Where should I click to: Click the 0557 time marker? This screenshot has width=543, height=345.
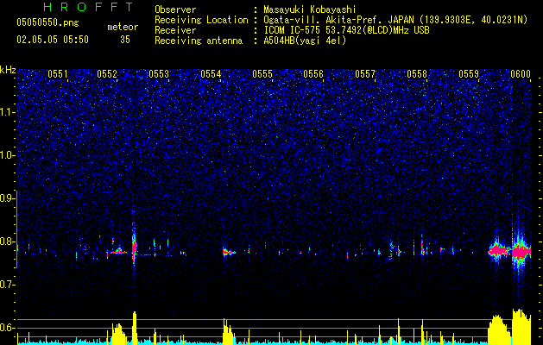(x=365, y=74)
